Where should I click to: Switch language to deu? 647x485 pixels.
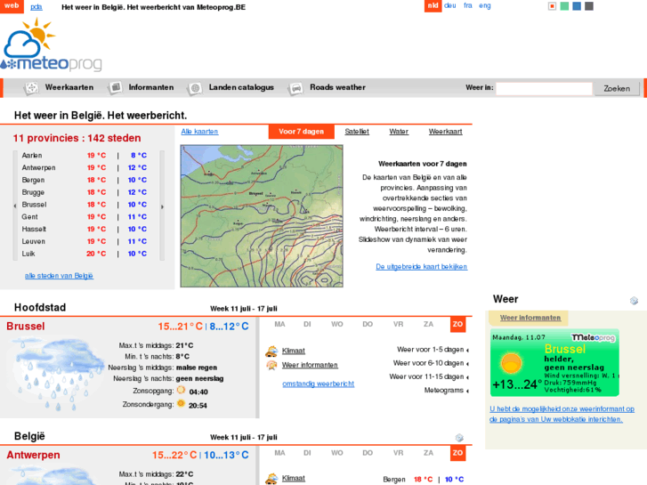point(450,5)
